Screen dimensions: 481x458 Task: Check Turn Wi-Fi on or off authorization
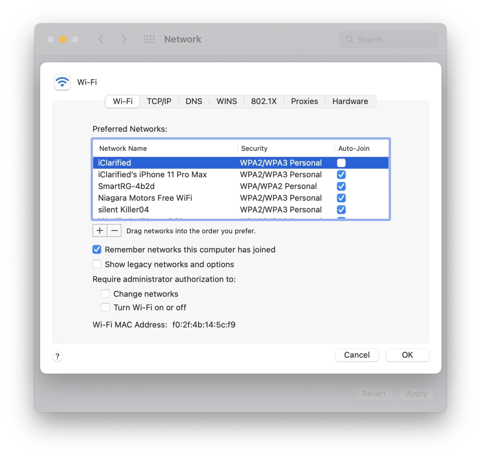106,307
